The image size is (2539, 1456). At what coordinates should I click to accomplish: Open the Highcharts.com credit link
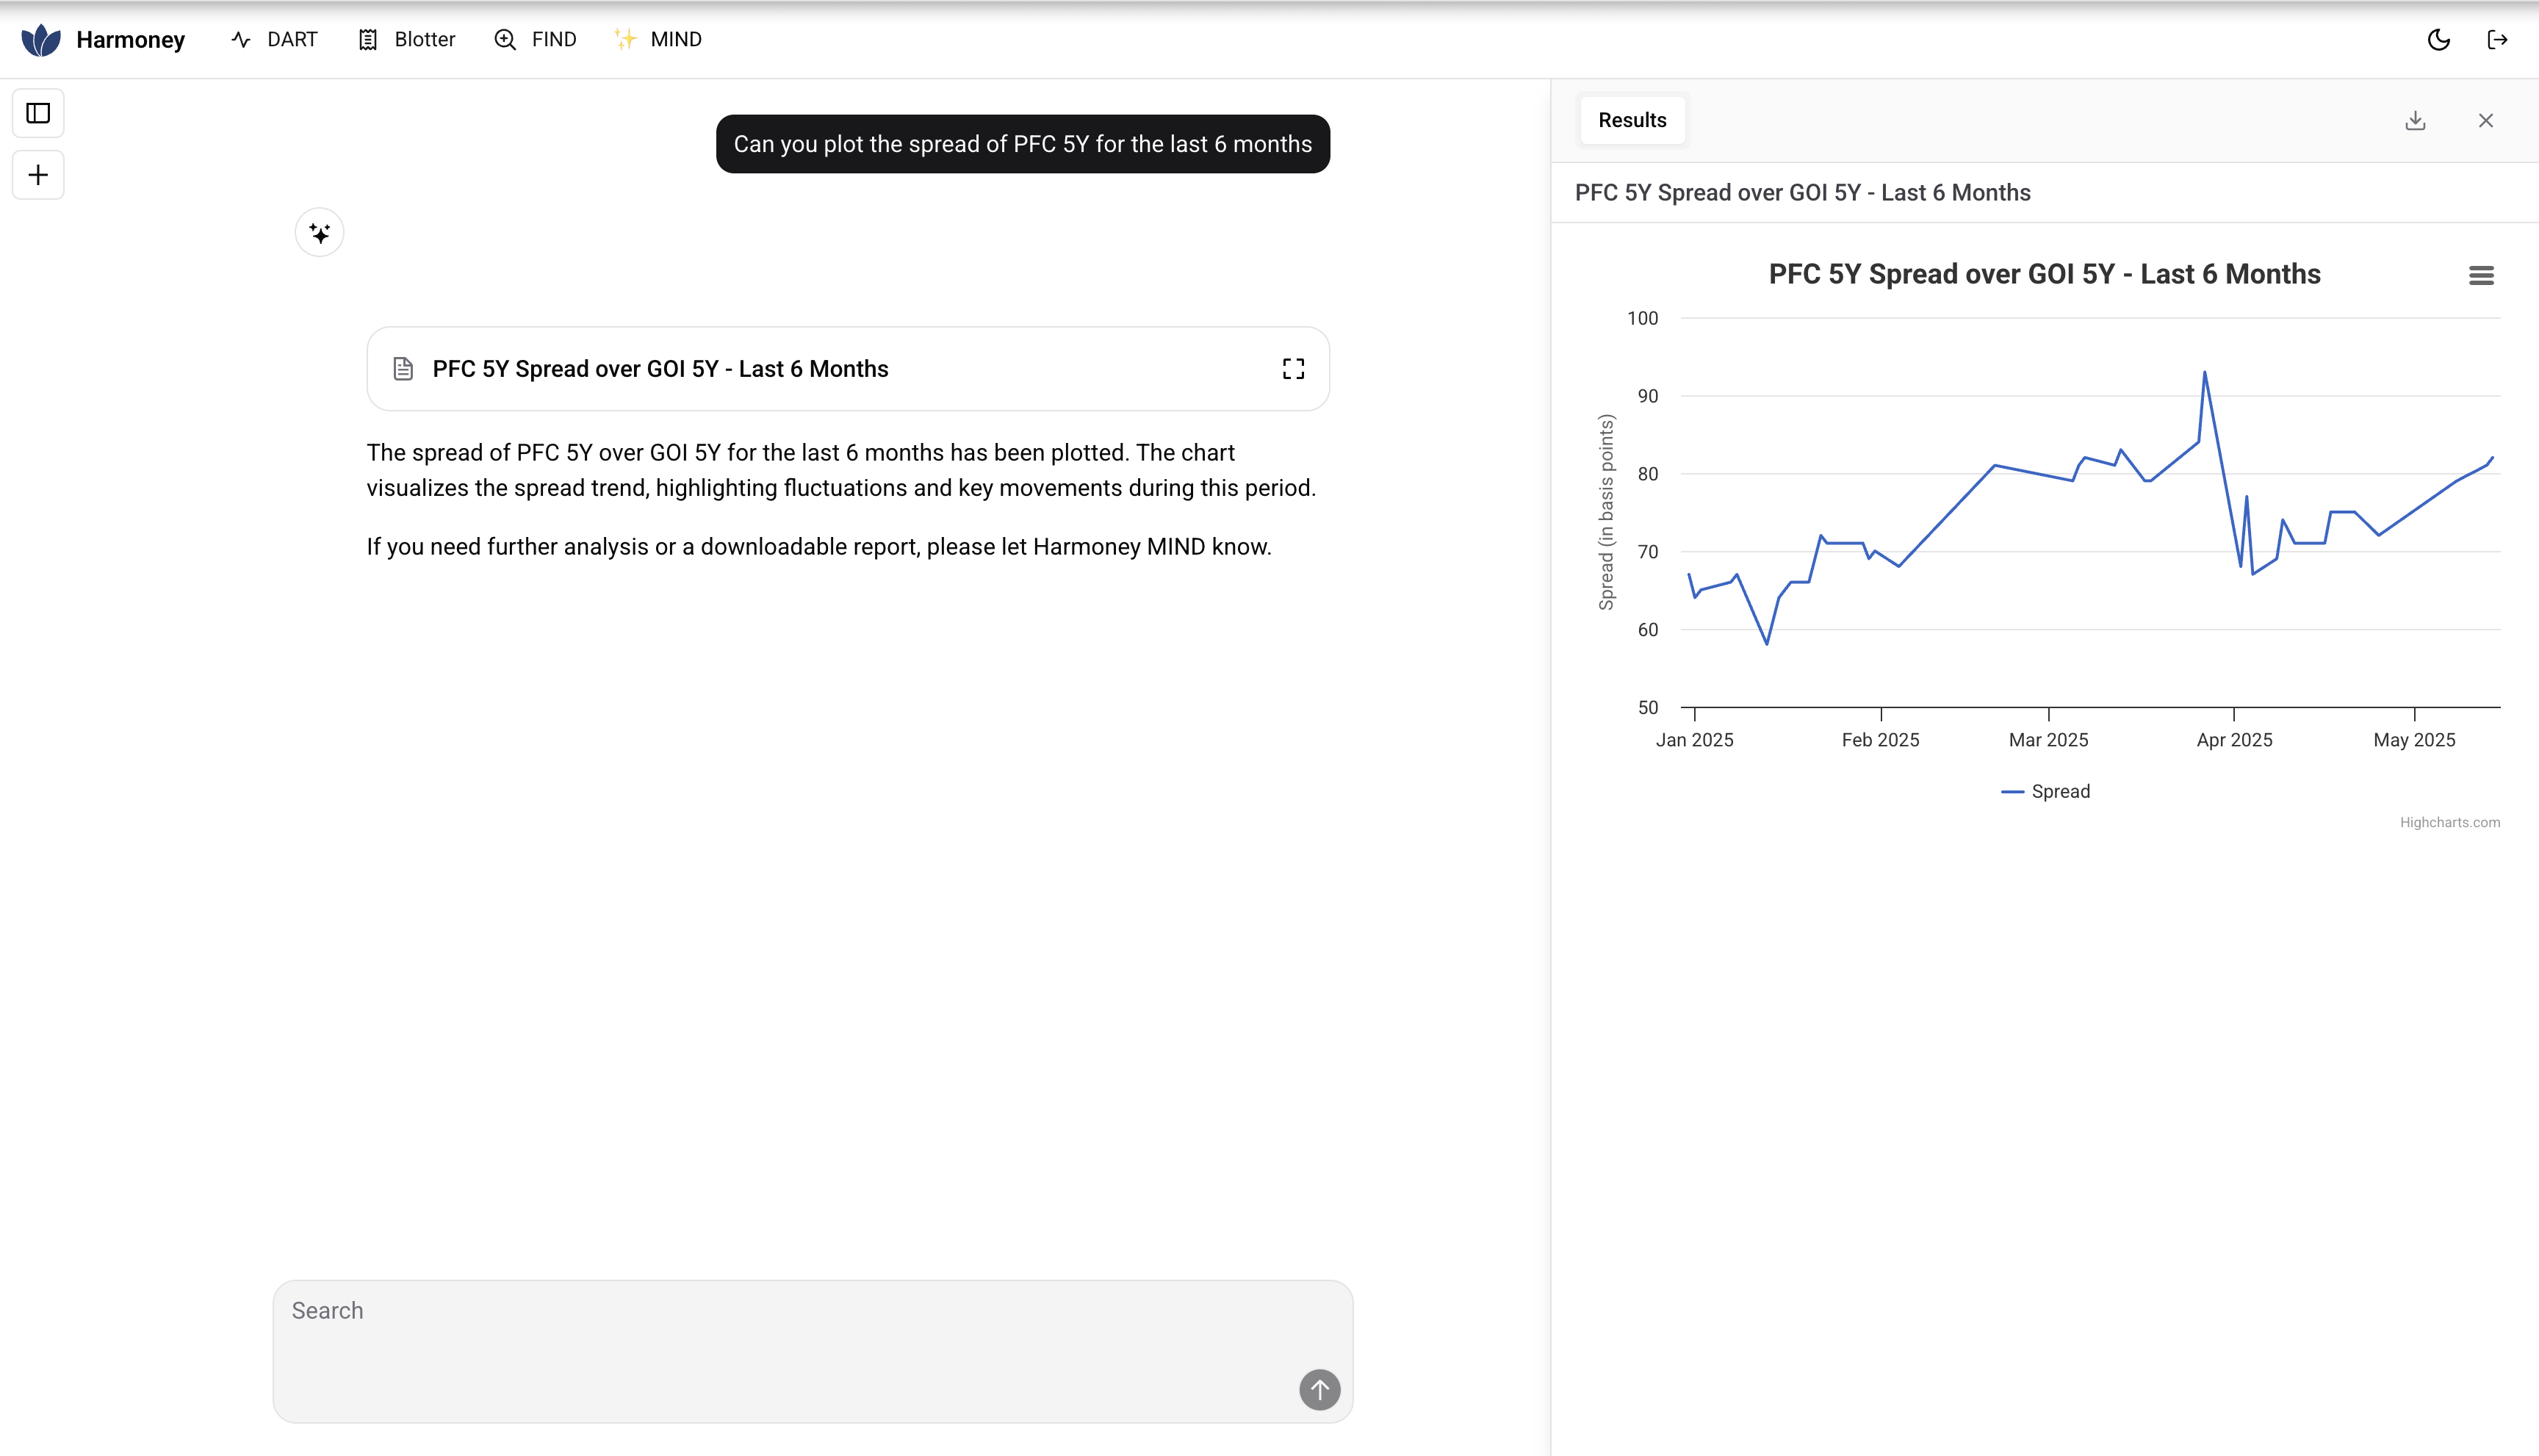[x=2449, y=823]
